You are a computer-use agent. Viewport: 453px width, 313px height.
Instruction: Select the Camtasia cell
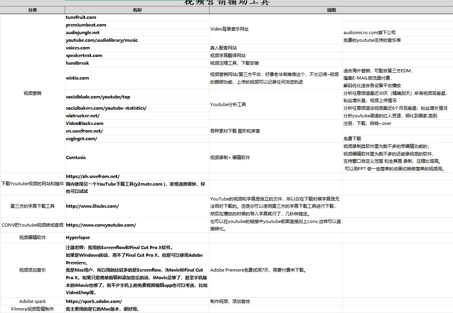point(137,158)
